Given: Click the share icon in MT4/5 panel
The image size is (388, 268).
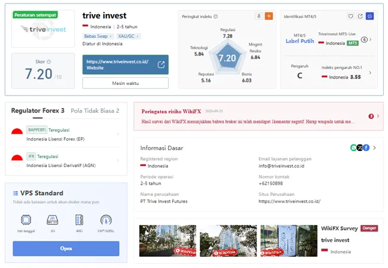Looking at the screenshot, I should pyautogui.click(x=360, y=17).
